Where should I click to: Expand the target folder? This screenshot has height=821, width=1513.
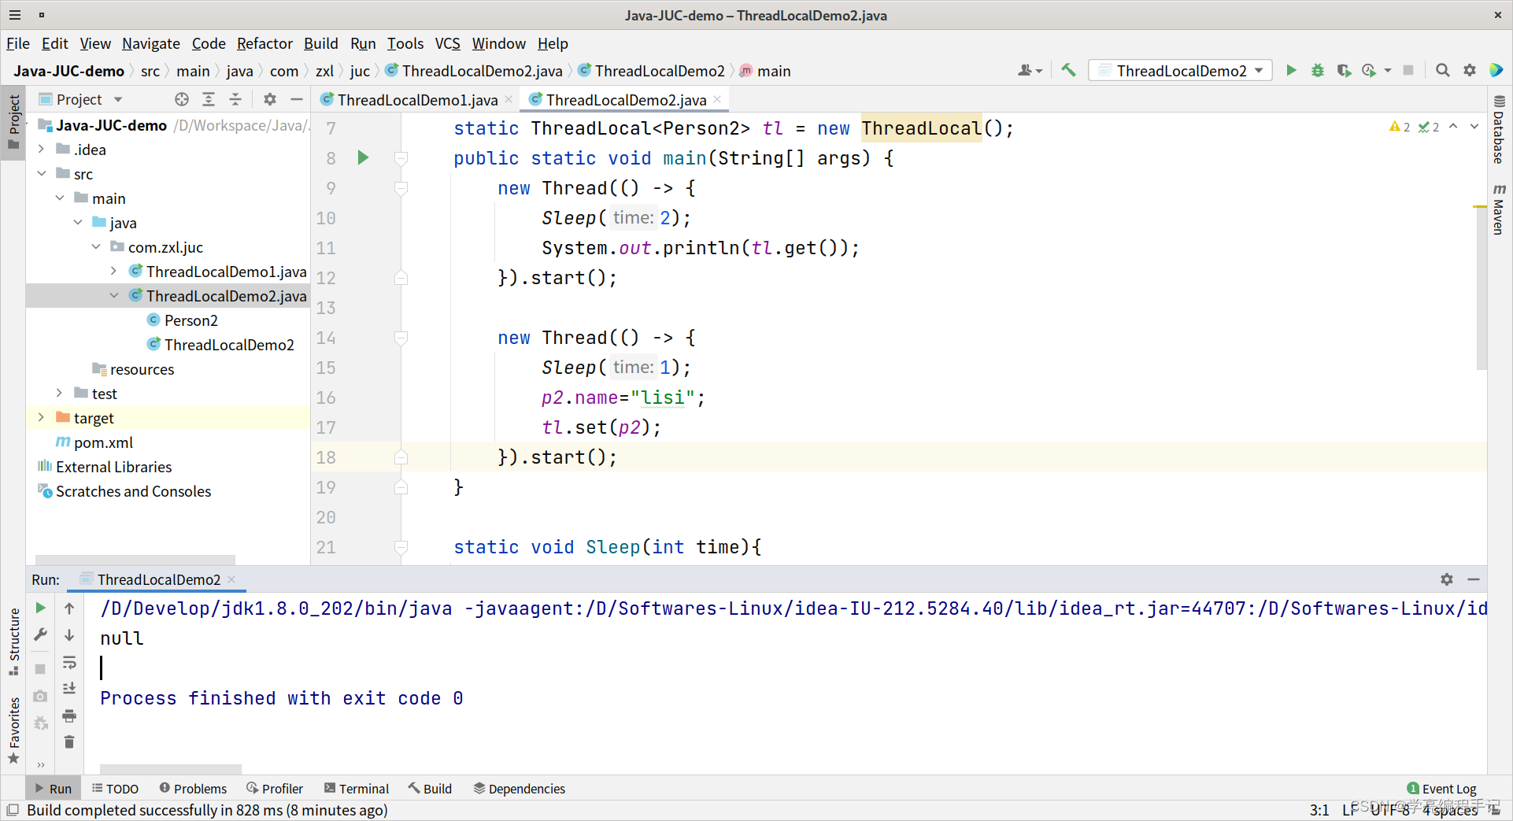tap(41, 417)
